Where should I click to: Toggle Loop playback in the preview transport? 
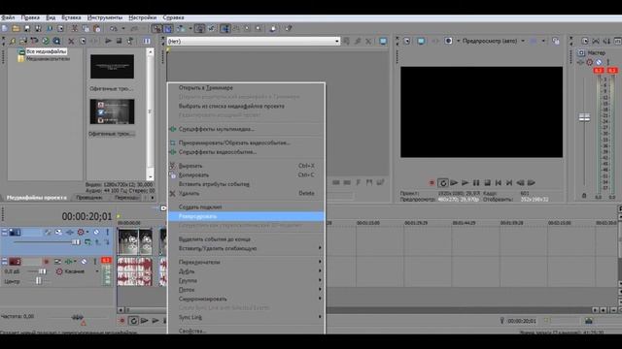pyautogui.click(x=443, y=183)
